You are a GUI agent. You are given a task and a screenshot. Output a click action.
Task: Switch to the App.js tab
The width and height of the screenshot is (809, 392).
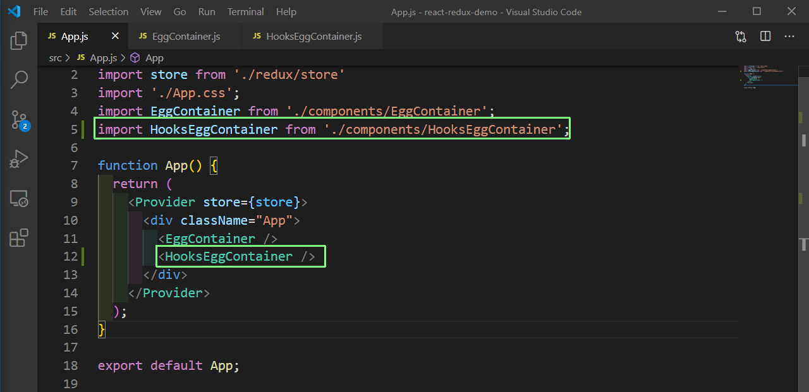point(82,37)
